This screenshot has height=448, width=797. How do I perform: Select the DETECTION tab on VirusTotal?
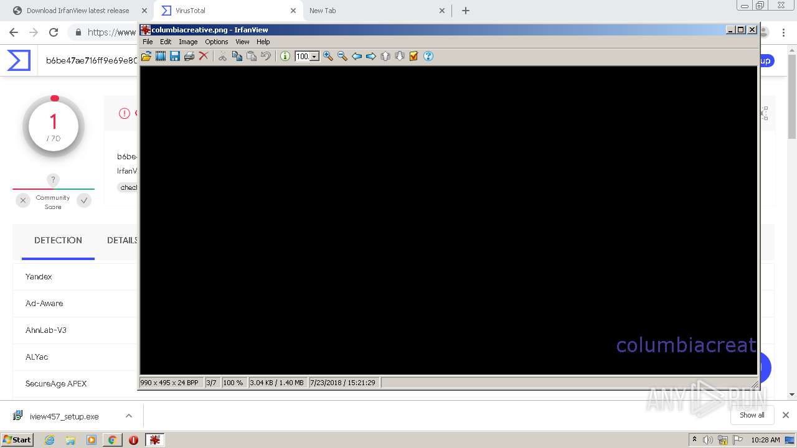[58, 240]
